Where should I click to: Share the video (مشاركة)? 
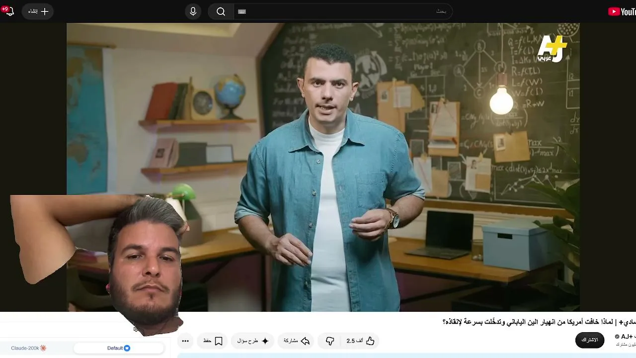point(297,341)
